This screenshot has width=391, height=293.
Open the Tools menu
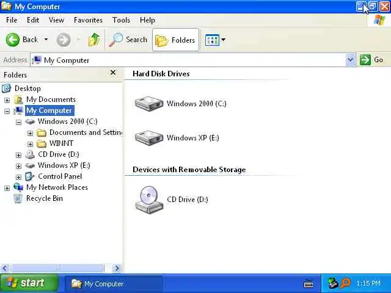click(x=121, y=20)
